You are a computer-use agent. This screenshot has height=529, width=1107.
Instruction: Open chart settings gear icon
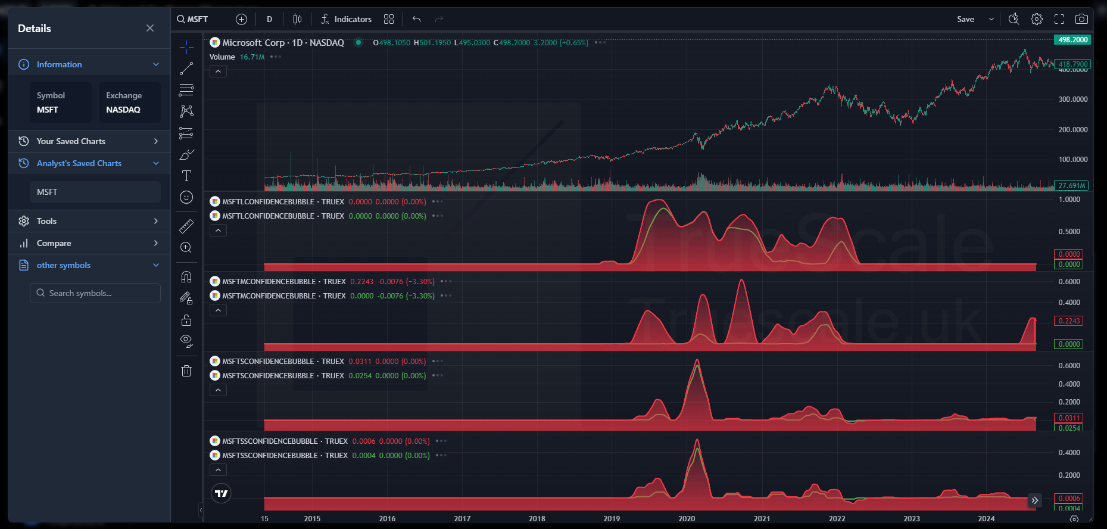click(x=1037, y=19)
